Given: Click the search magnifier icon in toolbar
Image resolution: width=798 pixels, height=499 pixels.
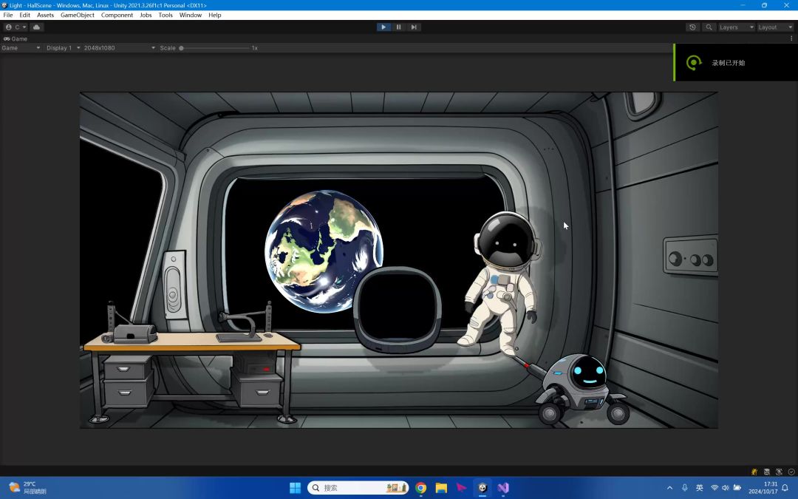Looking at the screenshot, I should pyautogui.click(x=709, y=27).
